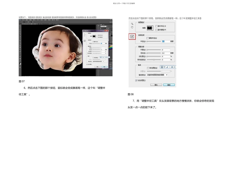Enable 显示原稿 (P) checkbox in large dialog

tap(156, 30)
